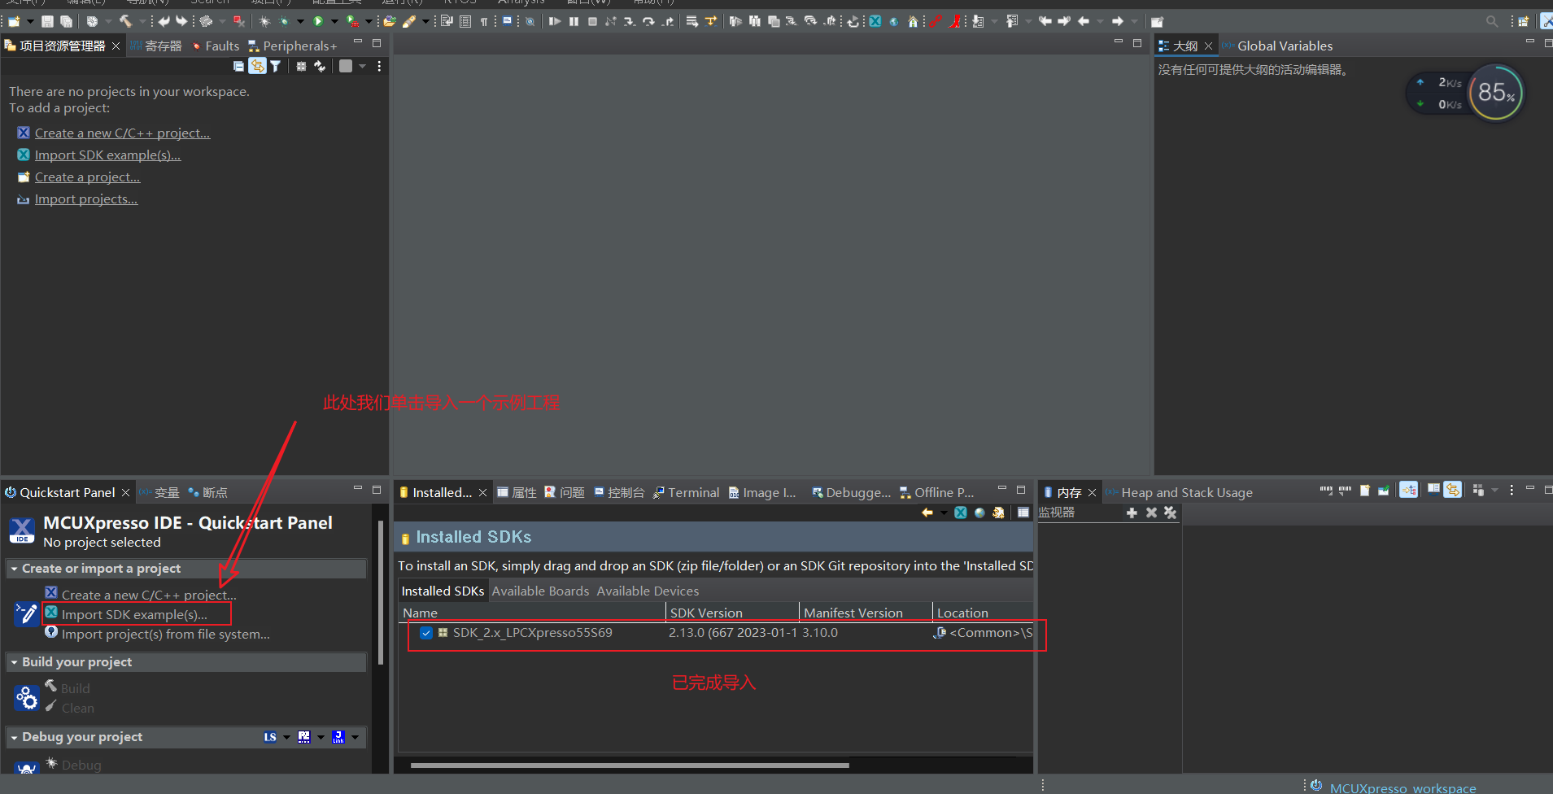Toggle Link with Editor in project explorer
Viewport: 1553px width, 794px height.
tap(257, 67)
